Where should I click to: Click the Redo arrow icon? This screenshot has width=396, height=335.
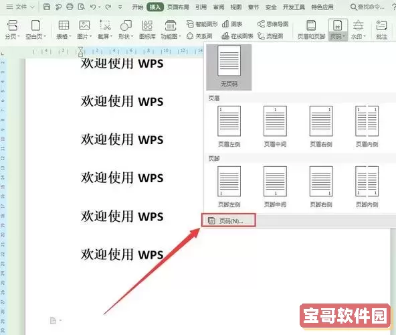108,7
